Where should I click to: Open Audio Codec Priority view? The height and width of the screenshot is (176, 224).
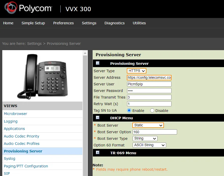(21, 136)
